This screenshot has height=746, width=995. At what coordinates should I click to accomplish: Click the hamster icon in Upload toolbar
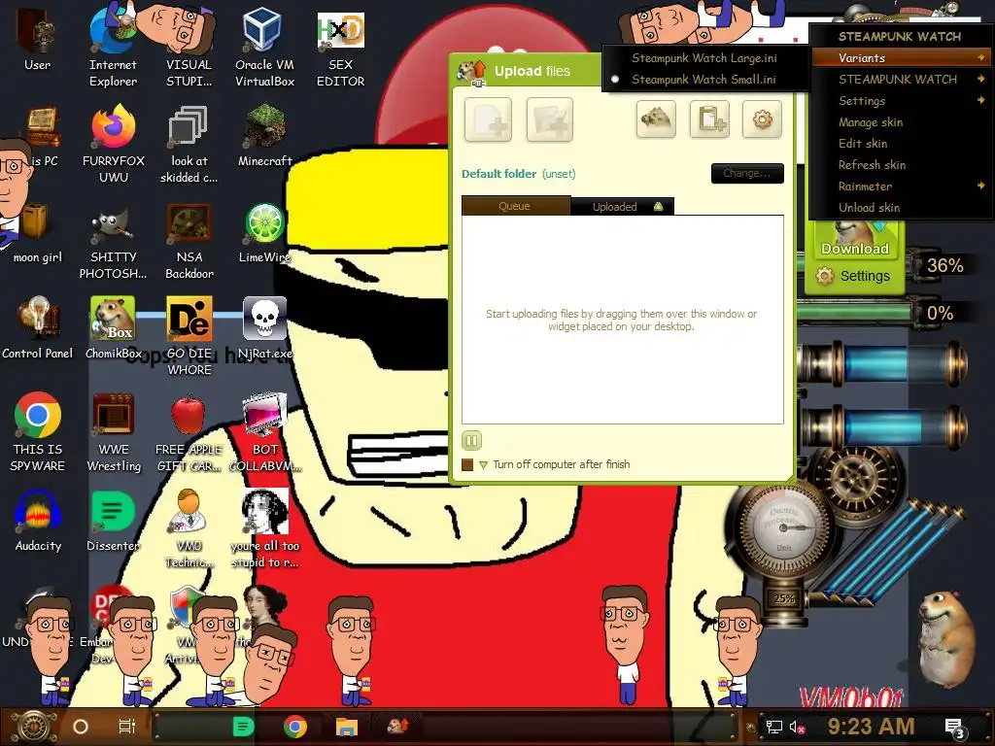(x=656, y=119)
